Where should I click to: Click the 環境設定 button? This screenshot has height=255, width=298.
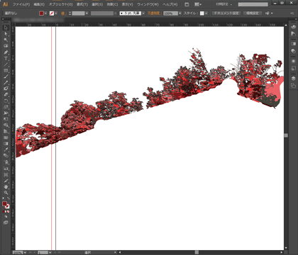pyautogui.click(x=253, y=13)
